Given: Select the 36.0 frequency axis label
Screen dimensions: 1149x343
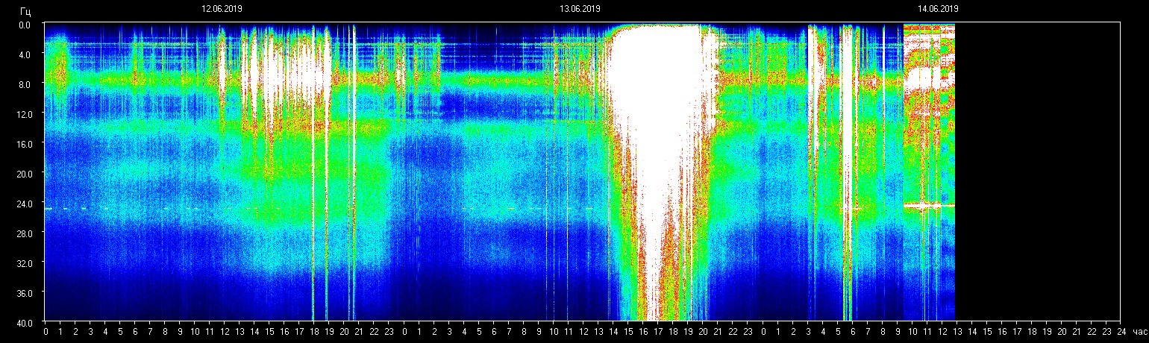Looking at the screenshot, I should 25,292.
